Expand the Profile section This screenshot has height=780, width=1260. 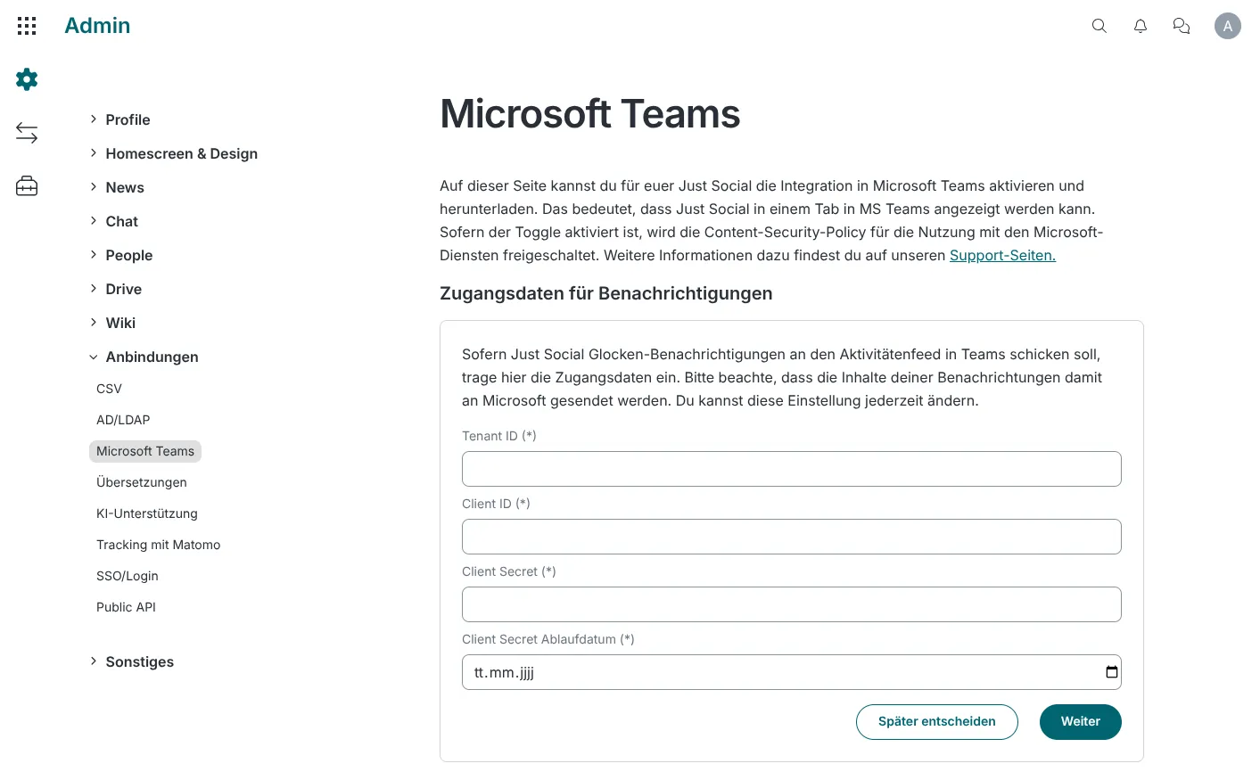coord(119,119)
